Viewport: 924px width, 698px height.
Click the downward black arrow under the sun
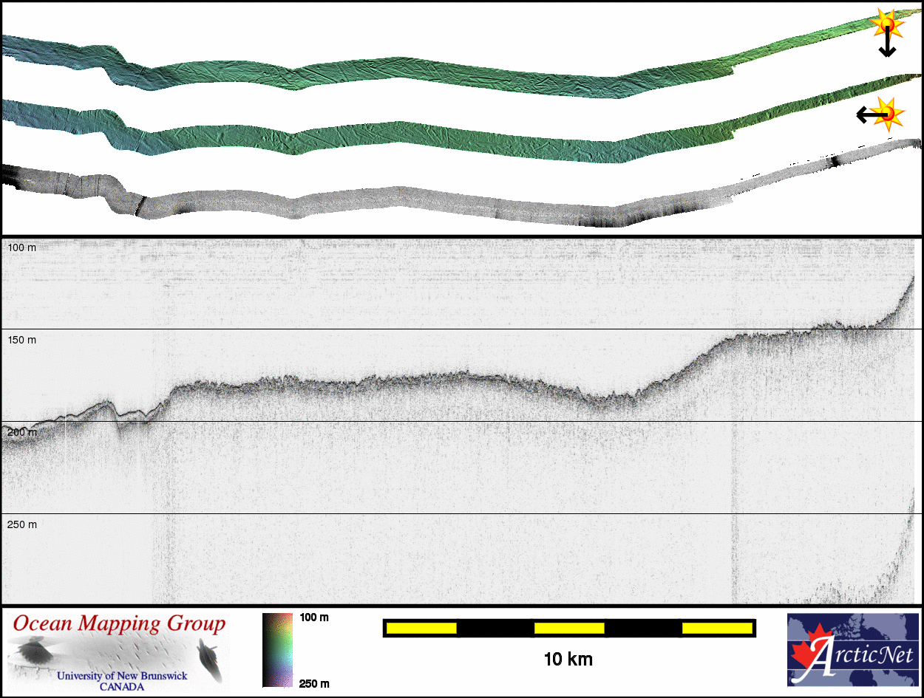coord(887,46)
